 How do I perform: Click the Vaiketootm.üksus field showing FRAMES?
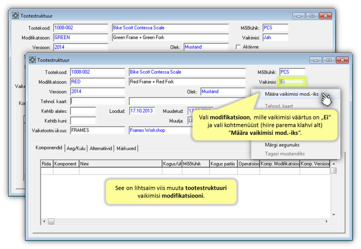click(x=98, y=130)
